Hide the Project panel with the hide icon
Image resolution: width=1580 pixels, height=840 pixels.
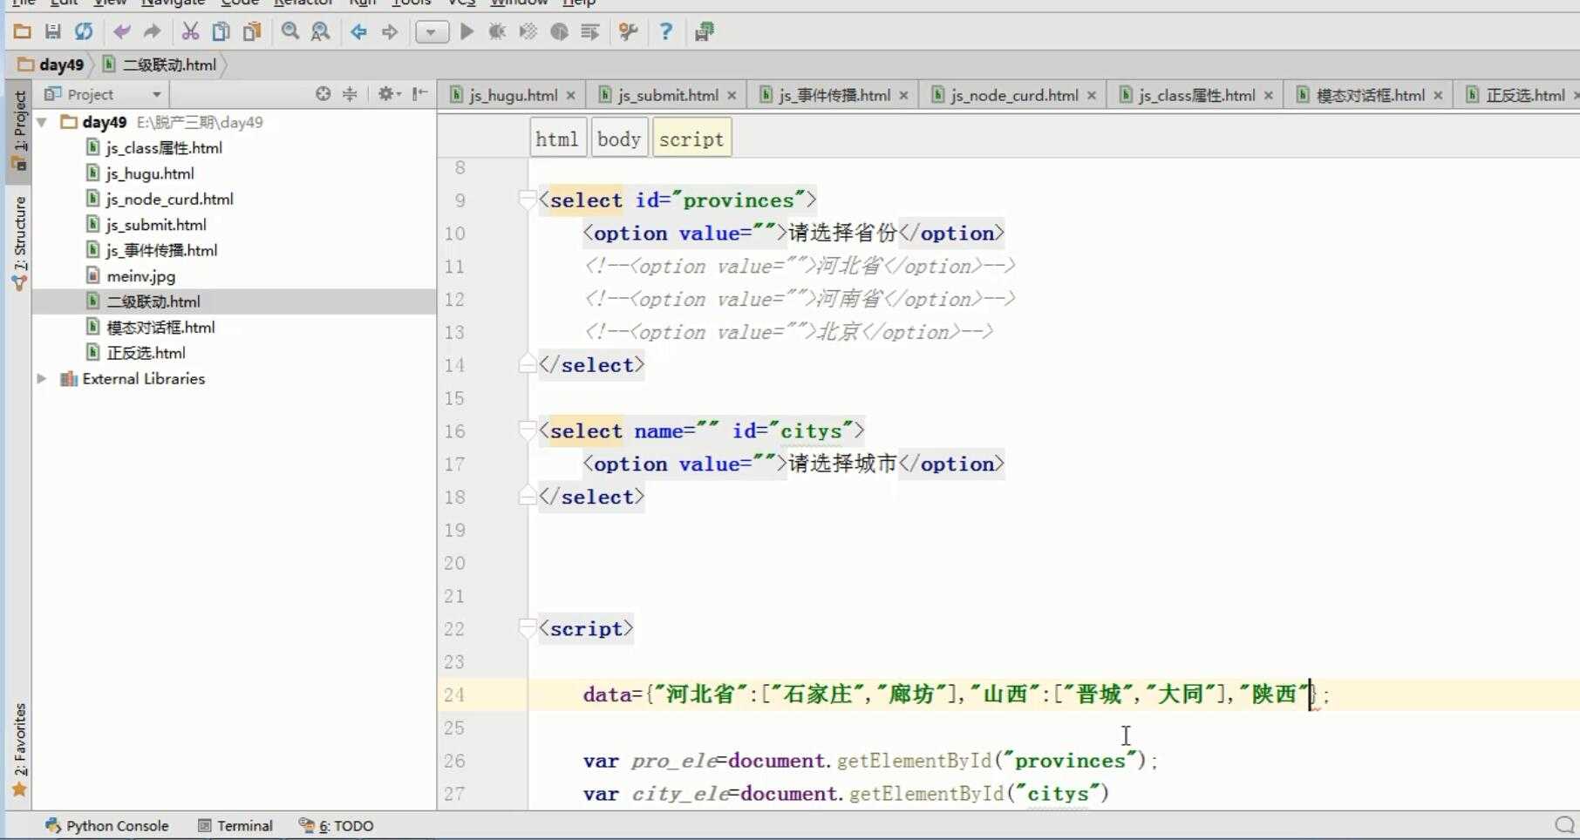pos(419,93)
